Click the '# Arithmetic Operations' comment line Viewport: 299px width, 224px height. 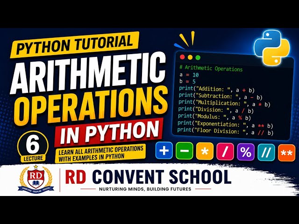(x=211, y=69)
